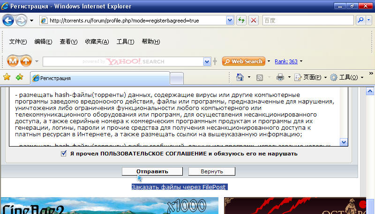Open dropdown next to orange toolbar icons

[37, 61]
